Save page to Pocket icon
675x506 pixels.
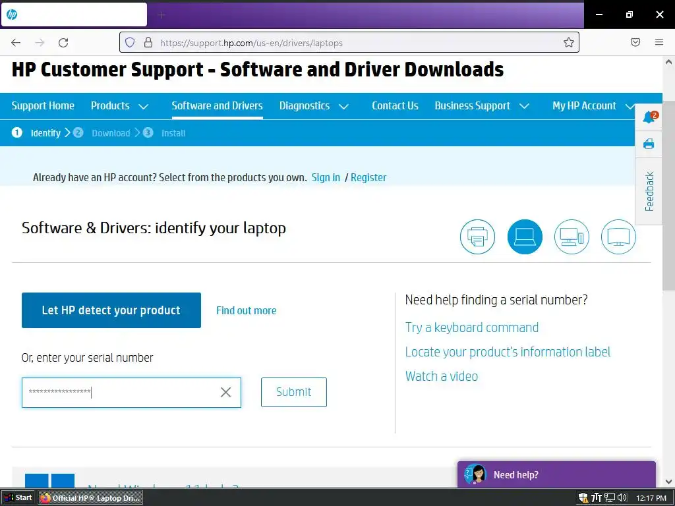[635, 42]
